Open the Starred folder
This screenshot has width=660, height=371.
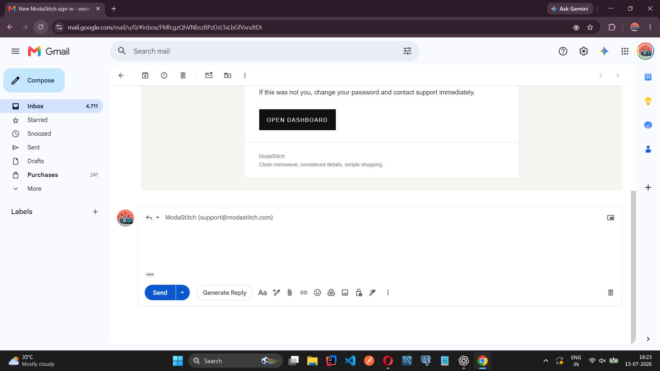tap(52, 120)
